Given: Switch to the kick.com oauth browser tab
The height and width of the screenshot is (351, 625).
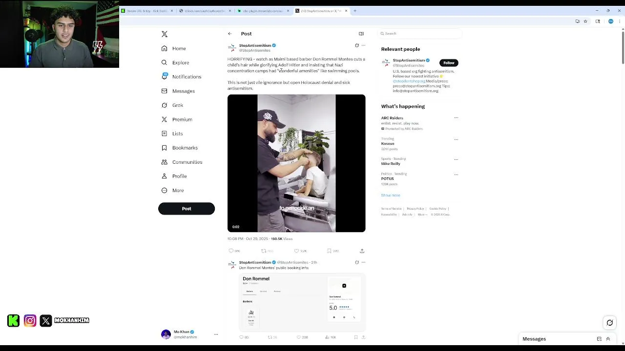Looking at the screenshot, I should (205, 11).
